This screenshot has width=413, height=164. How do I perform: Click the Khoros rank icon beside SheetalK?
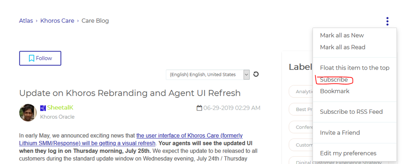tap(43, 108)
